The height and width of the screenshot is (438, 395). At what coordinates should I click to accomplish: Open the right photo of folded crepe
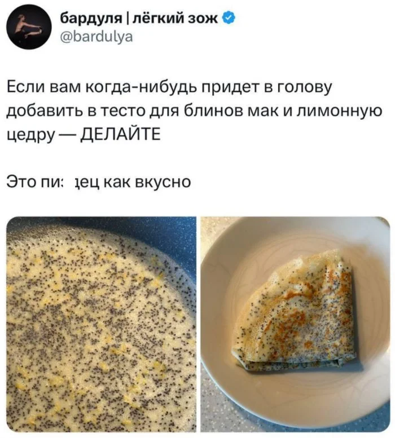click(295, 324)
